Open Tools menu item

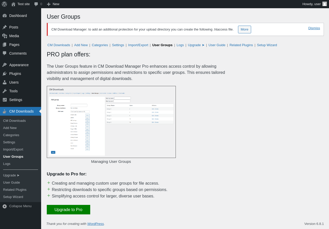[21, 91]
